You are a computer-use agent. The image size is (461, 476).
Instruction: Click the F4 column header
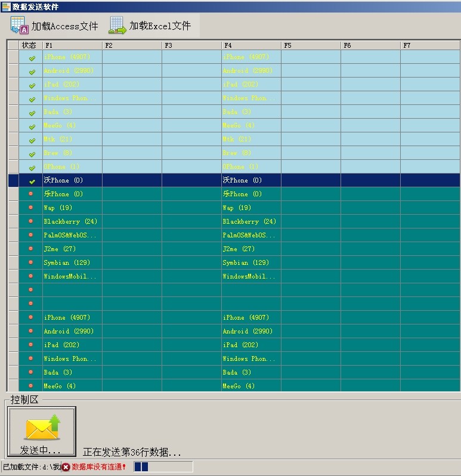pyautogui.click(x=251, y=45)
